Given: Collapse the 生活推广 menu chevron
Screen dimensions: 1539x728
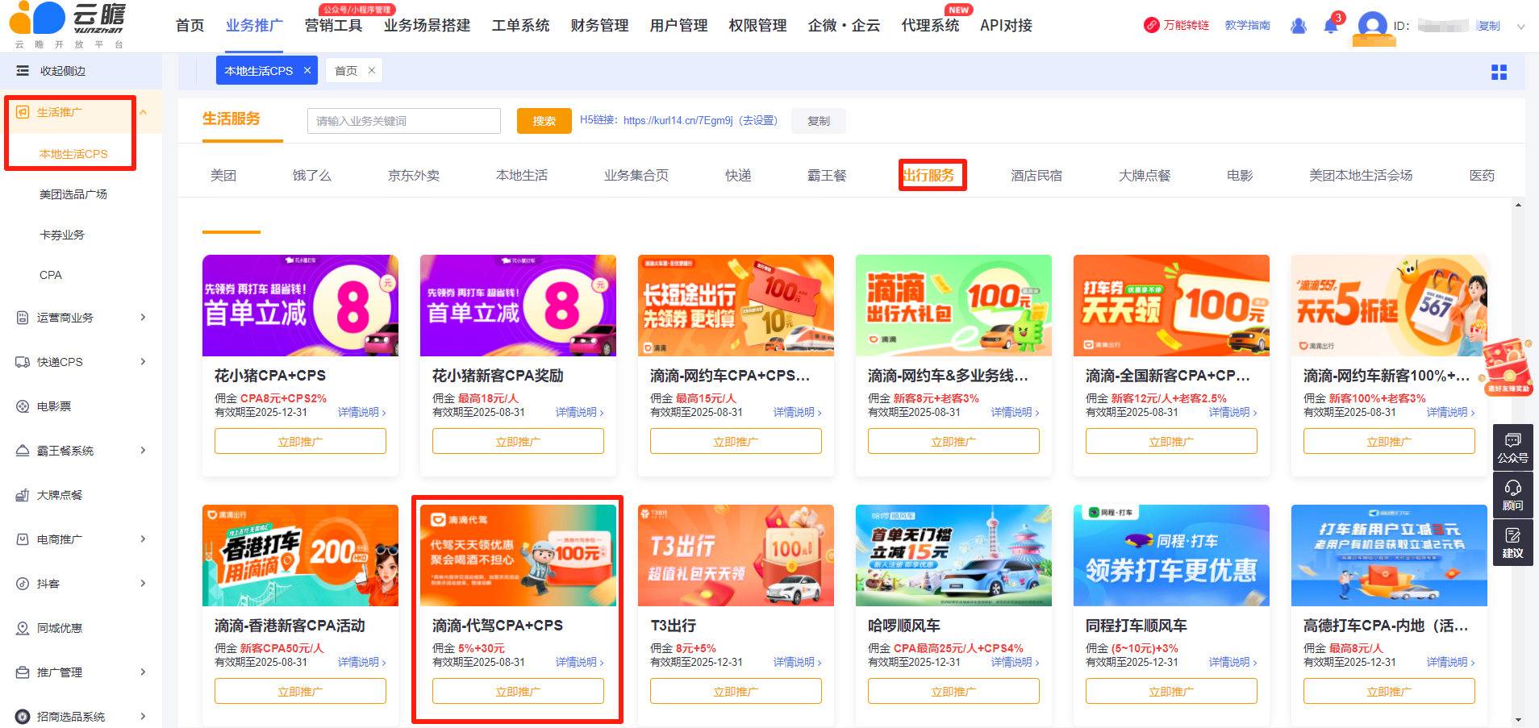Looking at the screenshot, I should [144, 112].
